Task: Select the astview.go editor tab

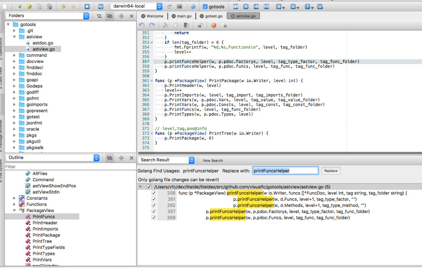Action: (244, 16)
